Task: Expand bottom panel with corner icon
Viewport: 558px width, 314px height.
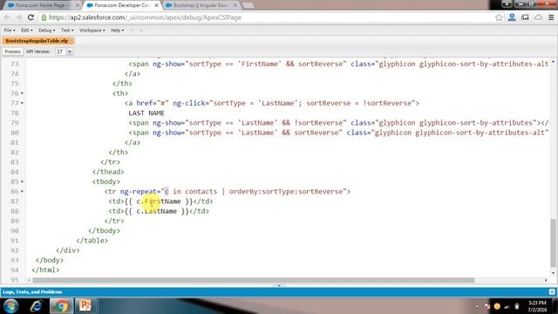Action: (x=552, y=292)
